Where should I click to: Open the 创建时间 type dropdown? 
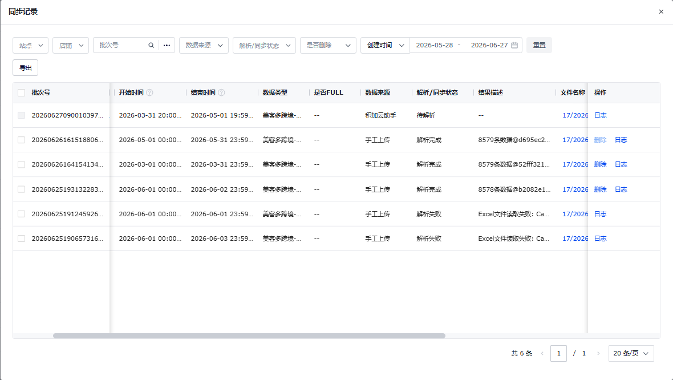click(386, 45)
